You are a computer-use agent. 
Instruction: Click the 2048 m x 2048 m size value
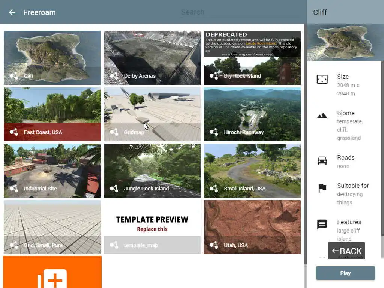click(348, 89)
